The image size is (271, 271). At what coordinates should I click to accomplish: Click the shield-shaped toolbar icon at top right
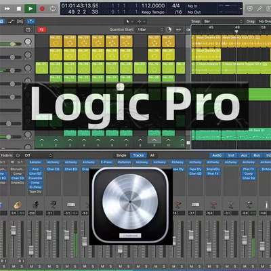pos(250,9)
